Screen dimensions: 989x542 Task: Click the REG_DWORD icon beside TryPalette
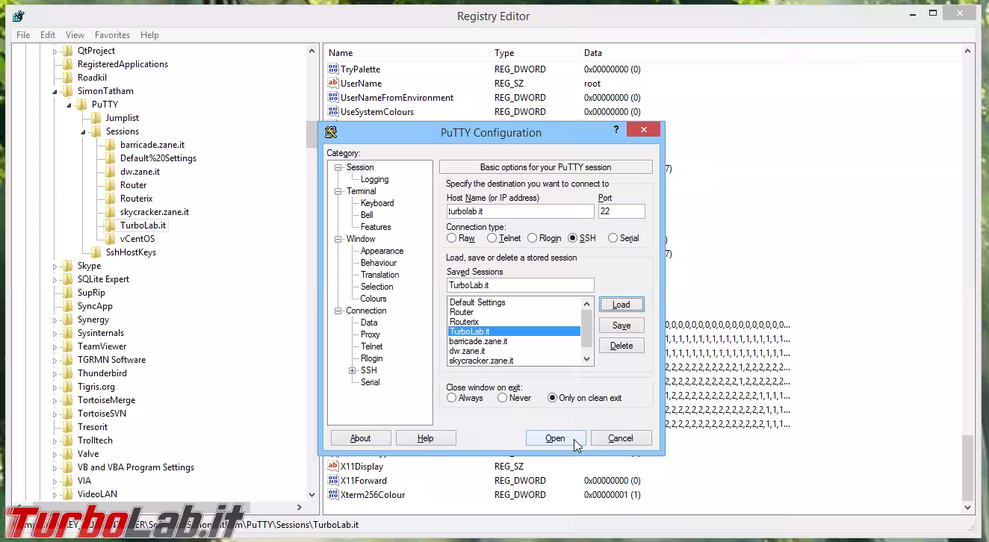[x=332, y=69]
